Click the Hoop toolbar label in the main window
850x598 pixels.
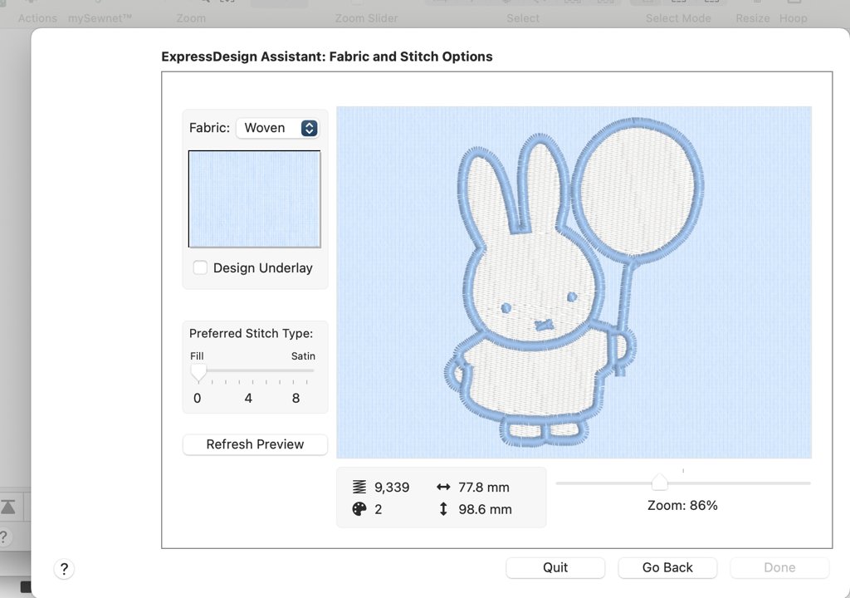[793, 18]
